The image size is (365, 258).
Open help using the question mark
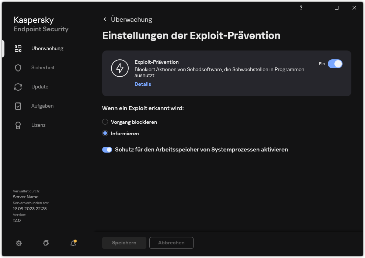301,8
